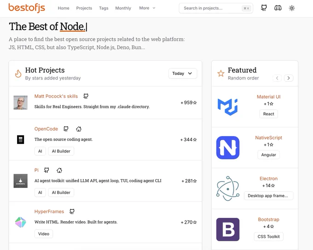This screenshot has width=313, height=250.
Task: Open the Projects nav item
Action: click(x=84, y=8)
